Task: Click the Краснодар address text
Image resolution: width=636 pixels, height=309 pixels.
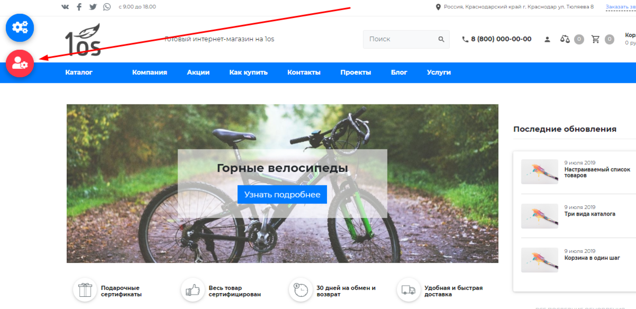Action: 519,7
